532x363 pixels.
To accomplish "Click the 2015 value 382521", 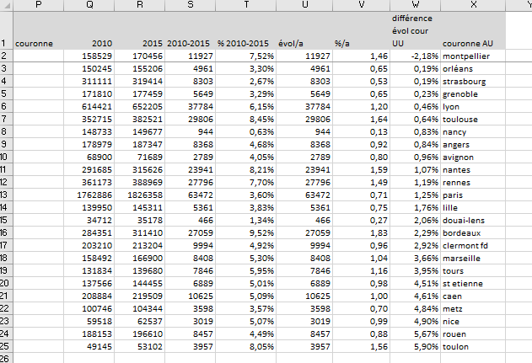I will [x=140, y=119].
